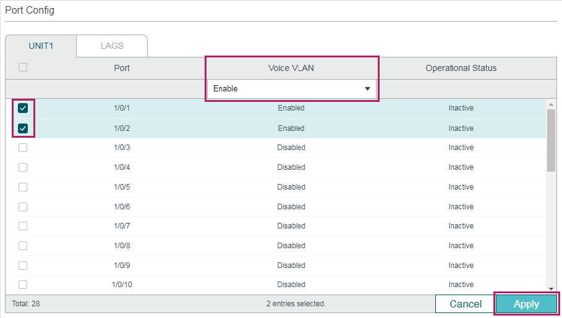The width and height of the screenshot is (562, 318).
Task: Switch to the LAGS tab
Action: point(112,46)
